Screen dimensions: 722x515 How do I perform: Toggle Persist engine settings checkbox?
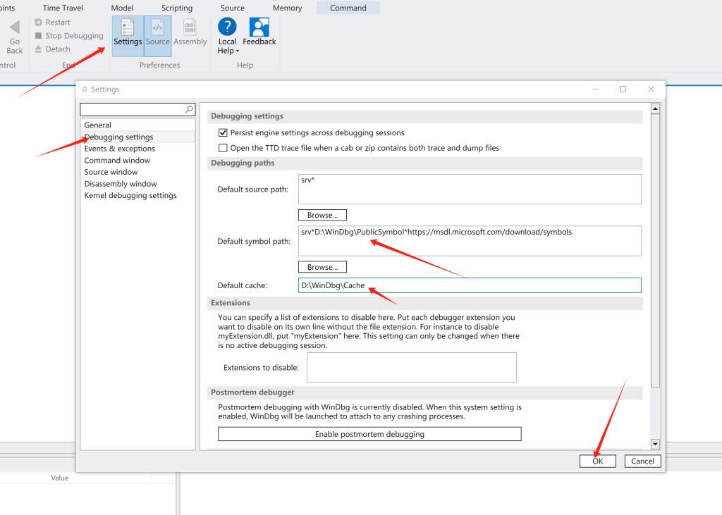pos(224,132)
